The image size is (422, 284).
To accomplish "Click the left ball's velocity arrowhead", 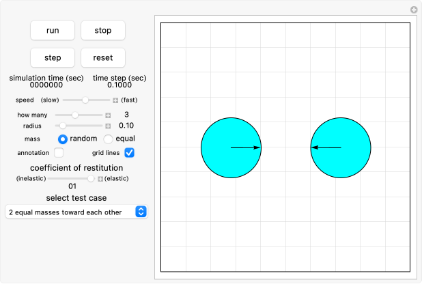I will [x=257, y=147].
